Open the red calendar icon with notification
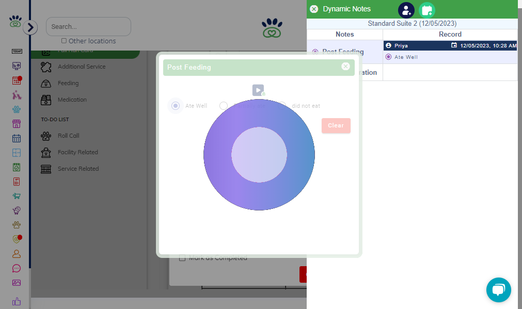This screenshot has height=309, width=522. [17, 80]
